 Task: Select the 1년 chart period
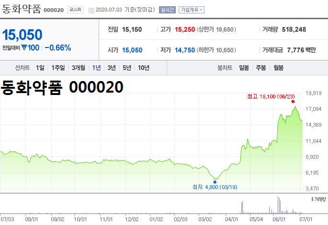click(x=96, y=68)
